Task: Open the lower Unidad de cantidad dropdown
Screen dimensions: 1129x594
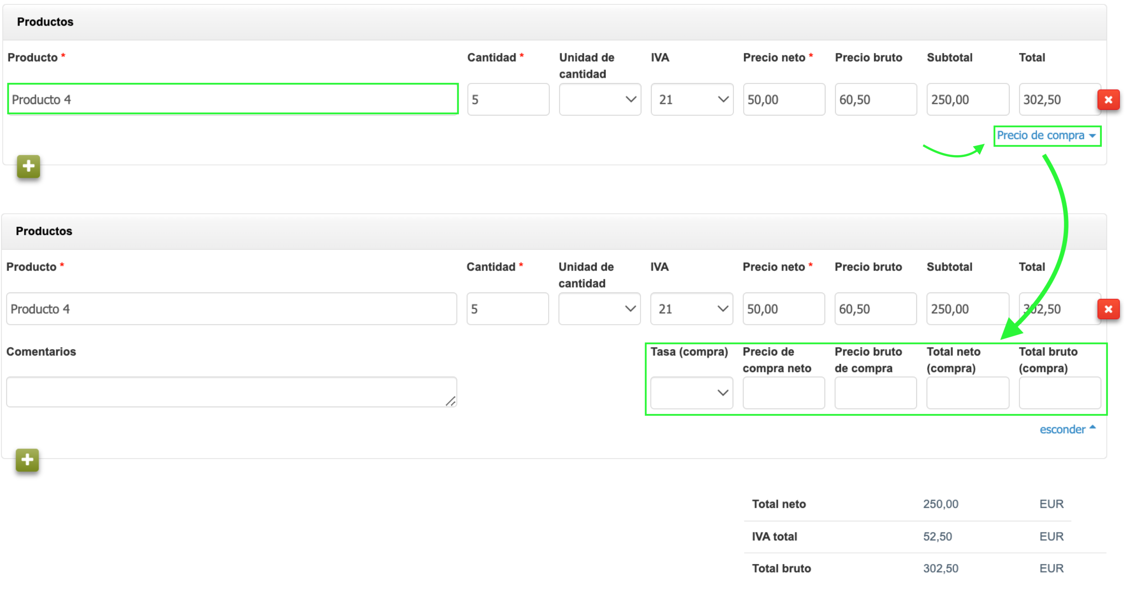Action: tap(599, 309)
